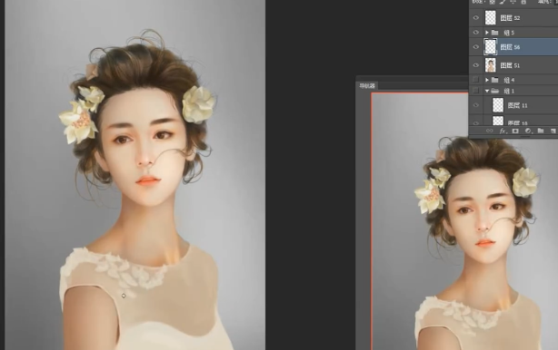Select layer 图层 11 inside 组 1
Image resolution: width=558 pixels, height=350 pixels.
click(x=517, y=105)
